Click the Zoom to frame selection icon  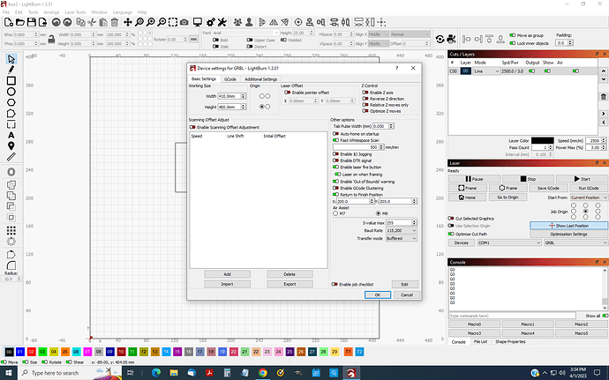[x=173, y=23]
